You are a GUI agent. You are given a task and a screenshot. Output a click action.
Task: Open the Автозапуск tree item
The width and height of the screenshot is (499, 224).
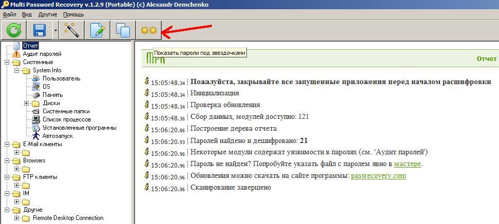(57, 136)
